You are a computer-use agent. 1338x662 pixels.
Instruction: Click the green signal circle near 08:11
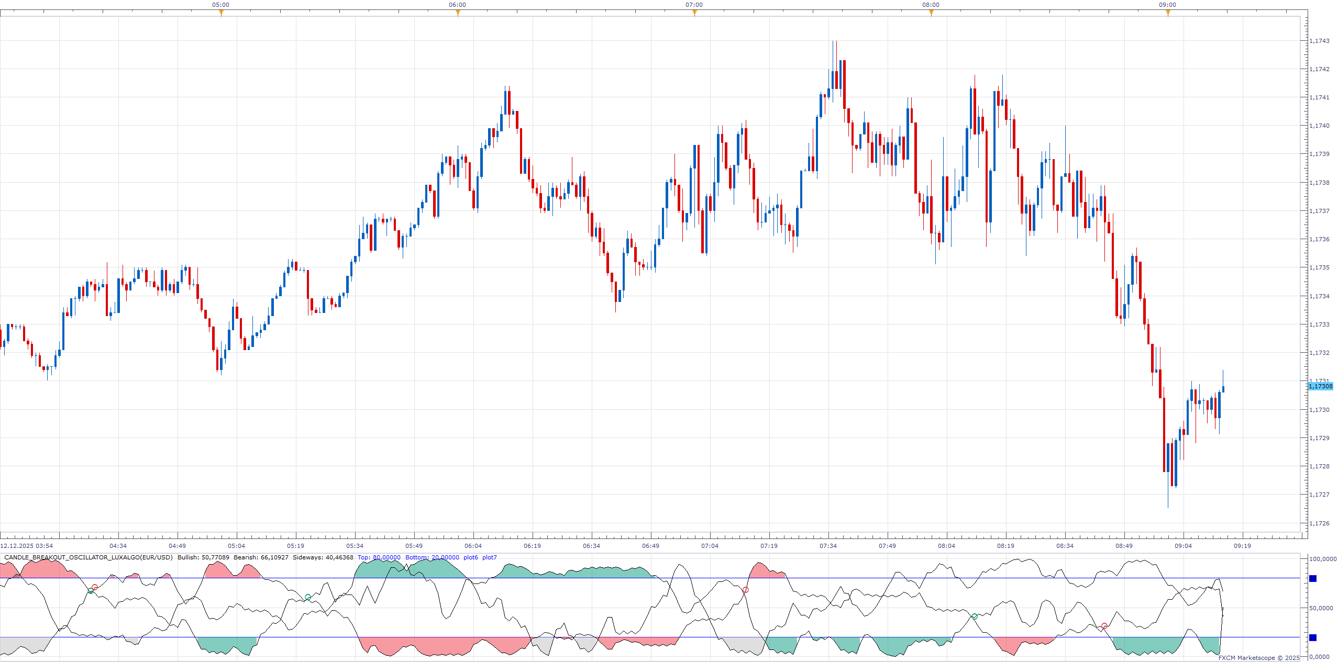tap(975, 616)
